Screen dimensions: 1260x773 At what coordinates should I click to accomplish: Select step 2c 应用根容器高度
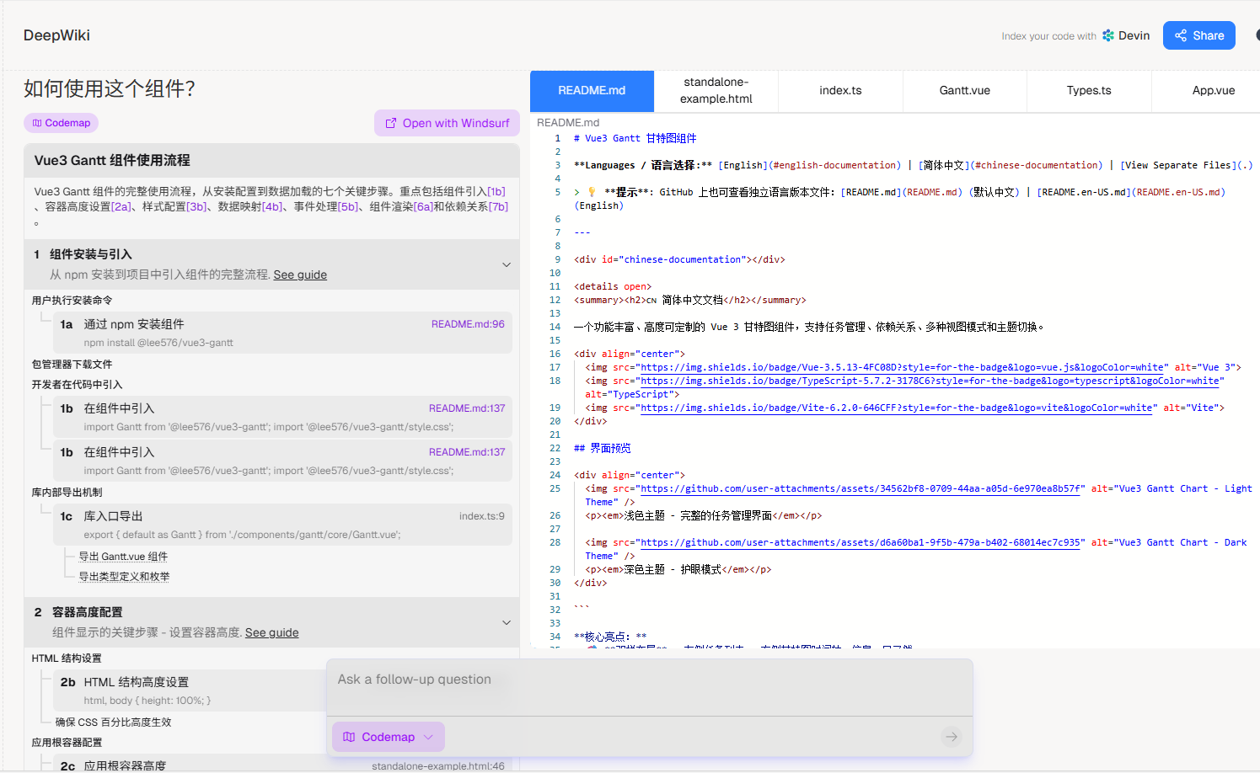coord(282,765)
